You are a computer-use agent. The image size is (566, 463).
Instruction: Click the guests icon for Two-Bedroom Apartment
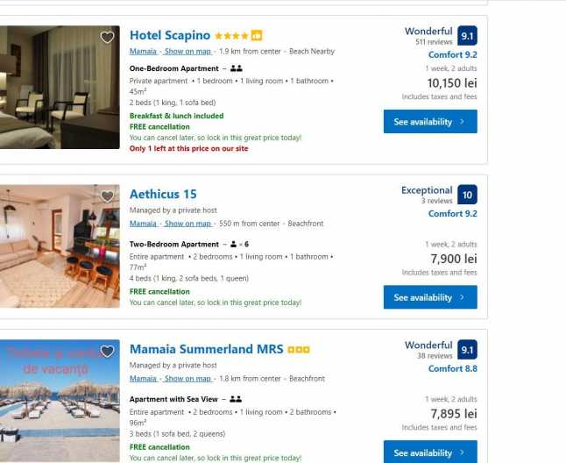pos(235,245)
